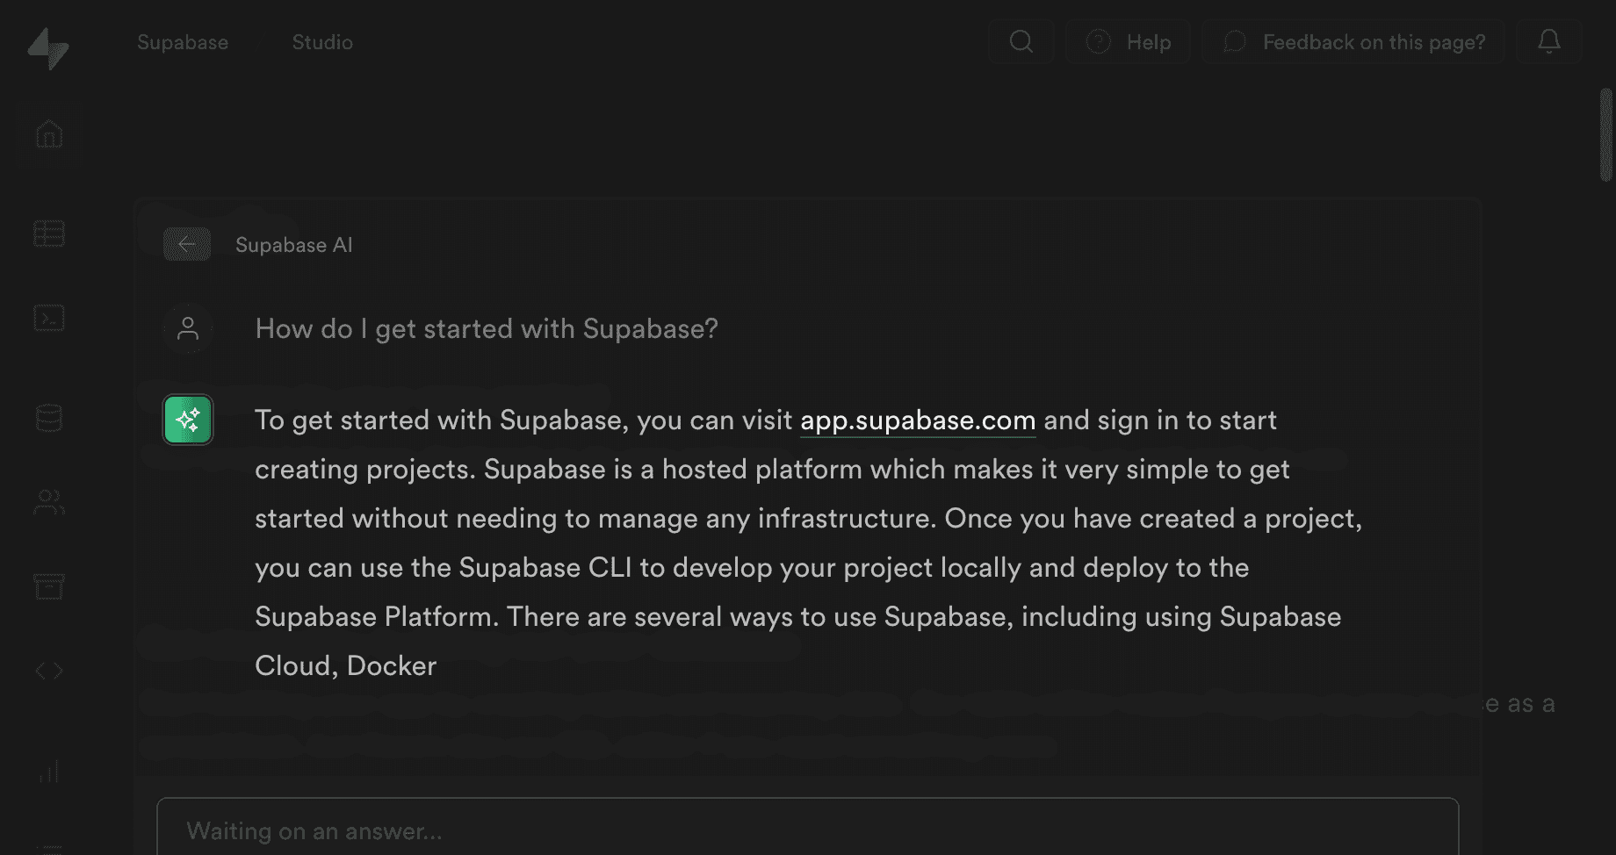Open the Table Editor sidebar icon

tap(49, 234)
